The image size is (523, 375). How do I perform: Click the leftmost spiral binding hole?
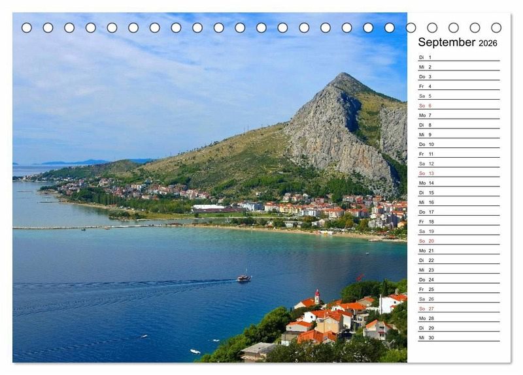pyautogui.click(x=27, y=27)
